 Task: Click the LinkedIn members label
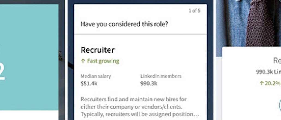[161, 76]
